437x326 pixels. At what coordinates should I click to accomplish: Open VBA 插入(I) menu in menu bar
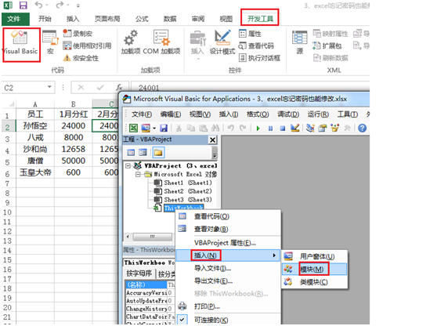[229, 114]
